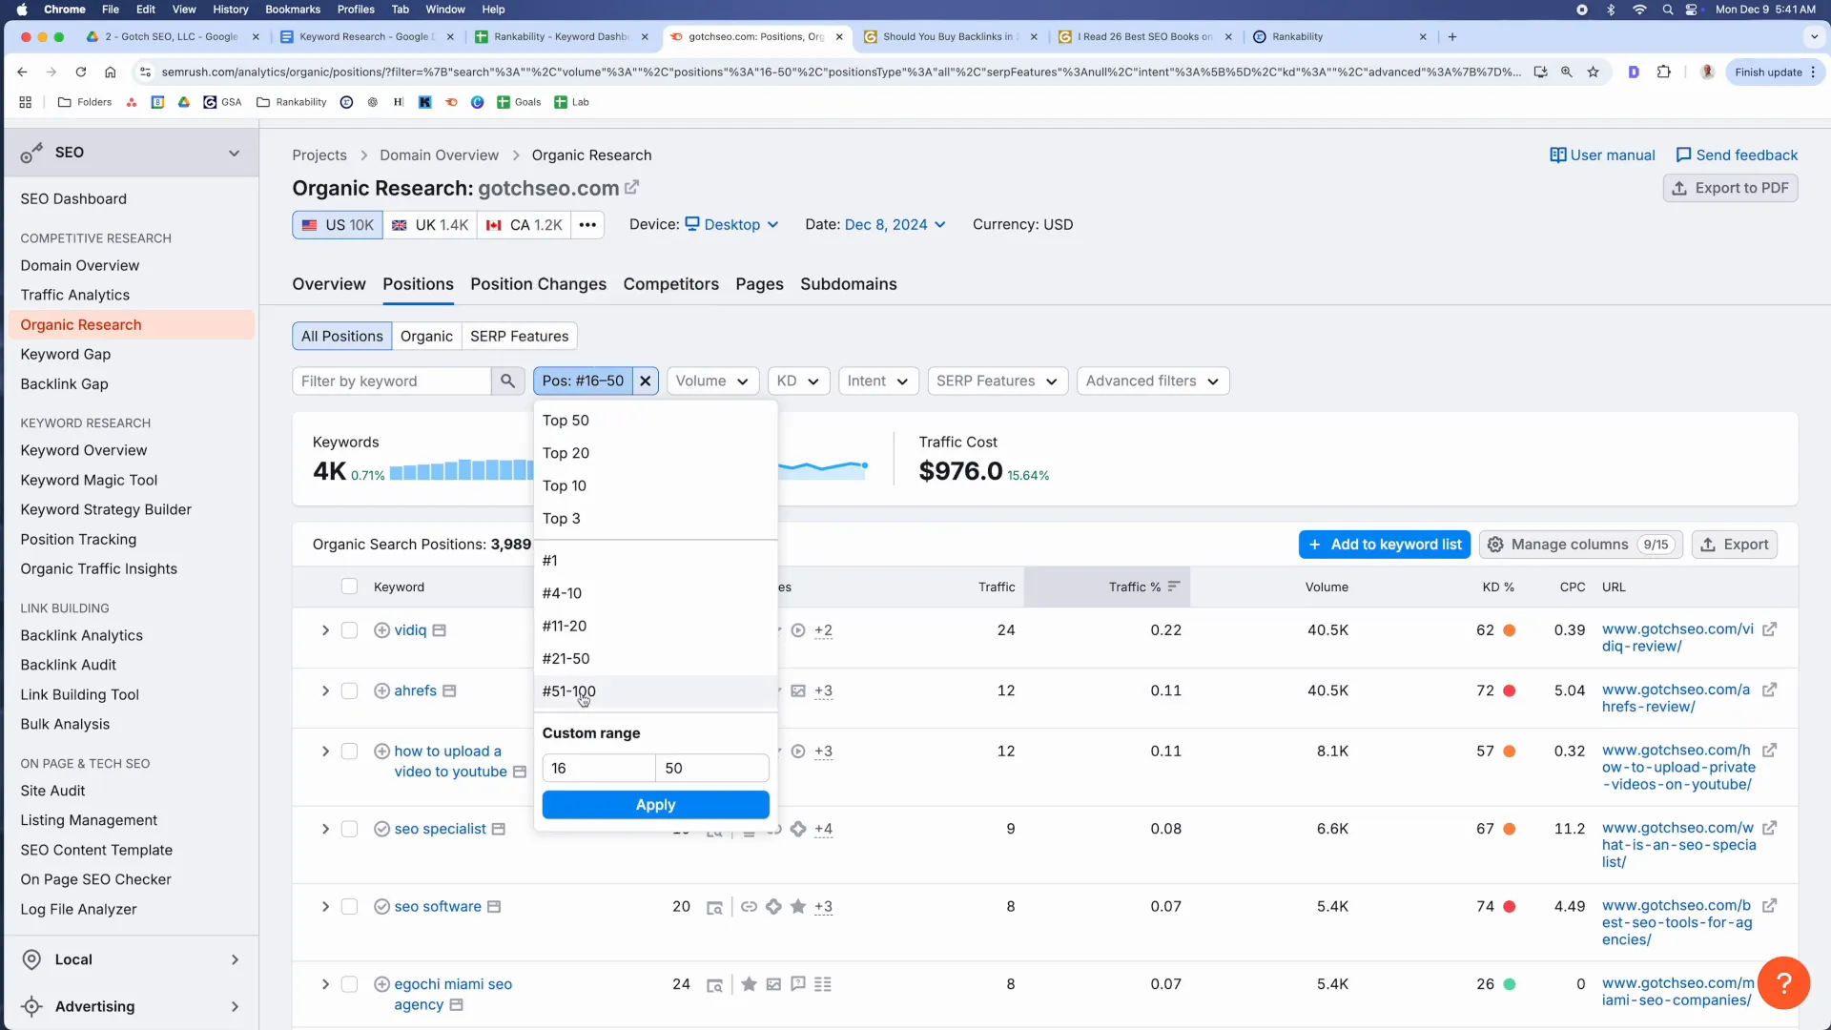Click plus icon beside keyword vidiq
This screenshot has height=1030, width=1831.
[381, 630]
